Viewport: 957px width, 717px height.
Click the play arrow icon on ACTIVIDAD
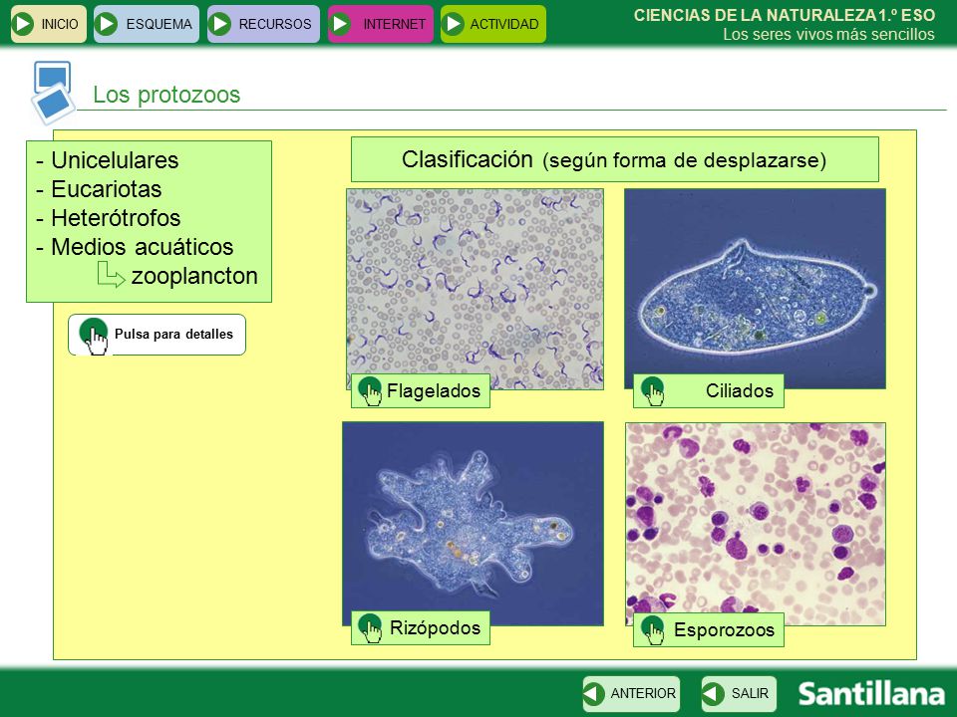453,24
